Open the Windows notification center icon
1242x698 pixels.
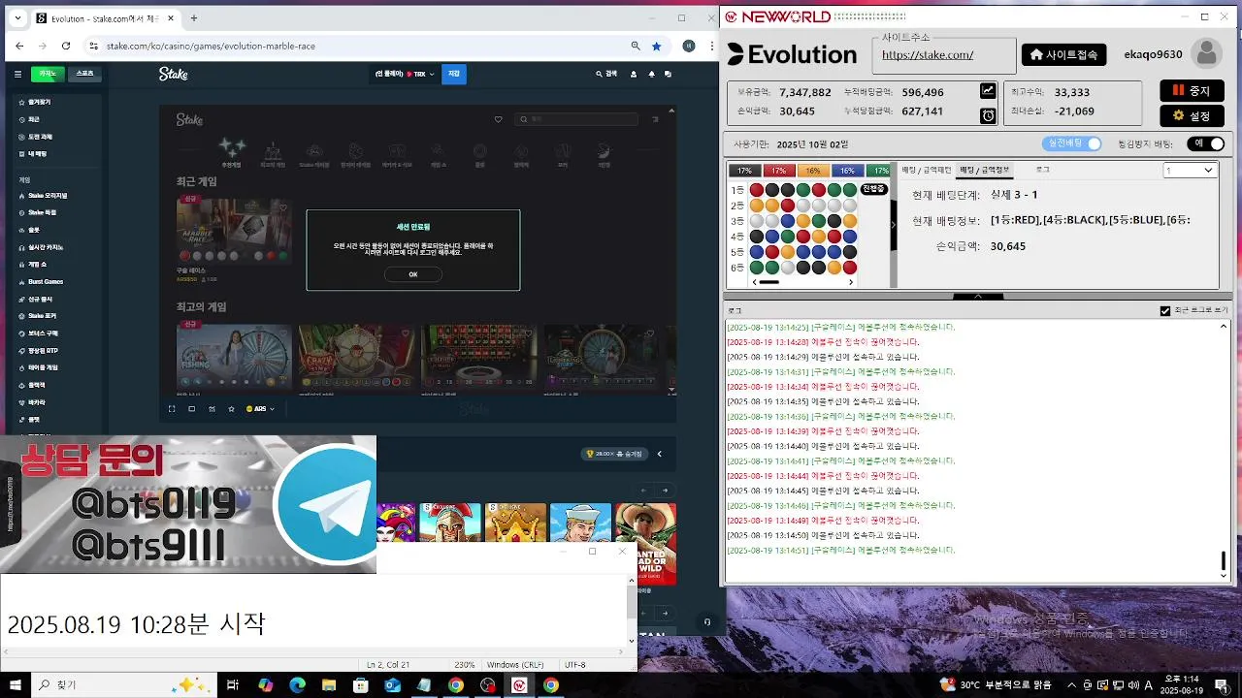[x=1220, y=685]
